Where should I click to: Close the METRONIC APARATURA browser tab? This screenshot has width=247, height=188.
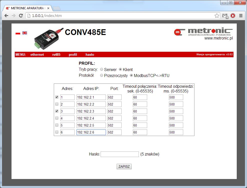click(48, 8)
